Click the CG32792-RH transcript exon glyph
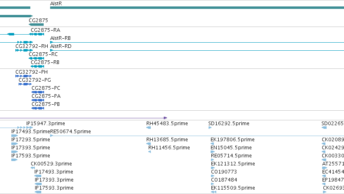 [24, 50]
